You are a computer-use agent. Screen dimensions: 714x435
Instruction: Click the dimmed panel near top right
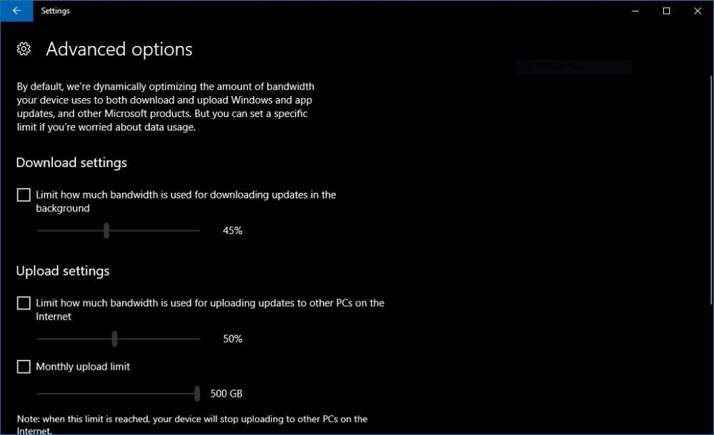(x=572, y=66)
